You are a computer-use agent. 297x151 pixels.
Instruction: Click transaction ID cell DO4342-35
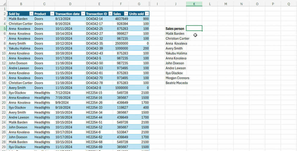94,43
